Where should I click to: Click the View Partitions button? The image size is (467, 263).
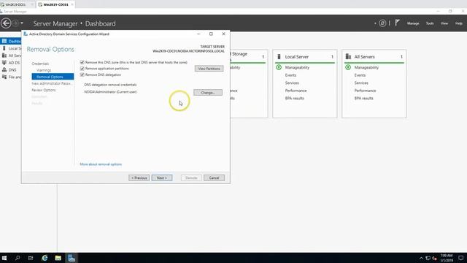(209, 69)
